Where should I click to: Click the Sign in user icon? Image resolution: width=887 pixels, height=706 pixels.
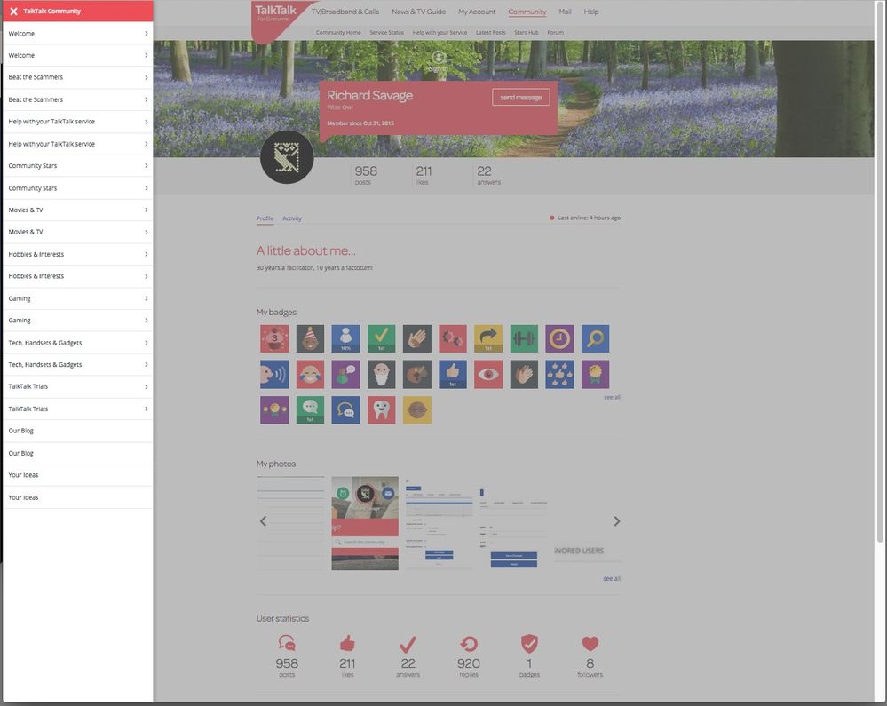point(439,57)
